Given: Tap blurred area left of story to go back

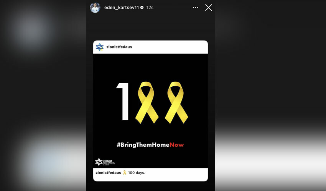Looking at the screenshot, I should click(43, 95).
